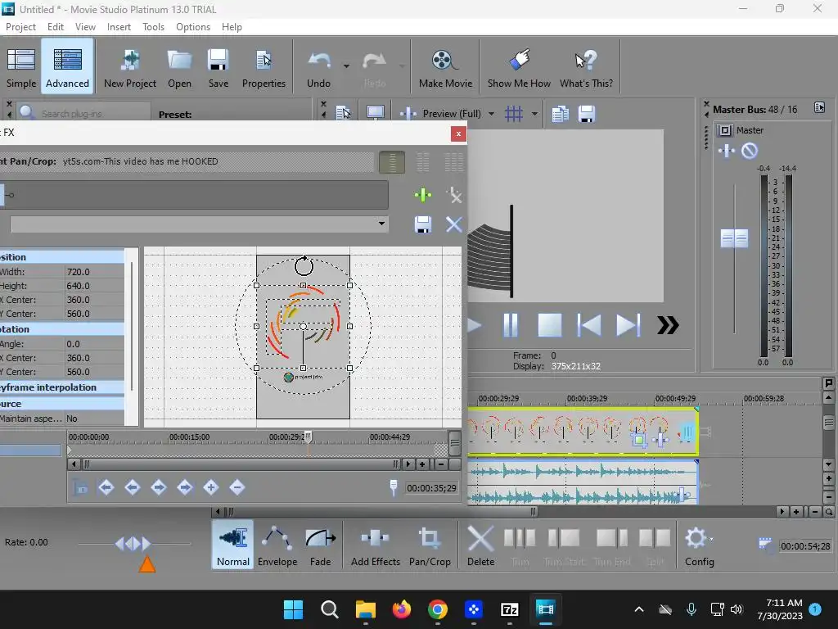Select the single-column layout button in Event FX
Image resolution: width=838 pixels, height=629 pixels.
coord(392,162)
